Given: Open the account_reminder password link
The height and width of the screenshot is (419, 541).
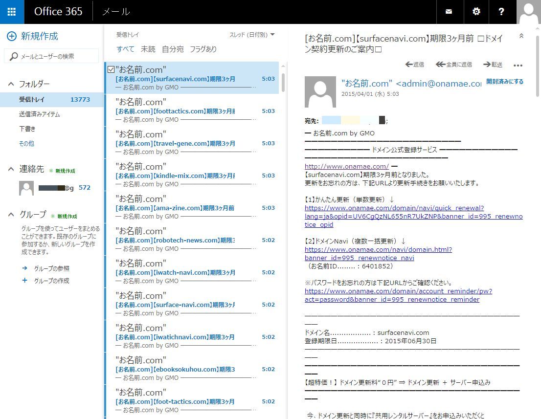Looking at the screenshot, I should pyautogui.click(x=398, y=295).
